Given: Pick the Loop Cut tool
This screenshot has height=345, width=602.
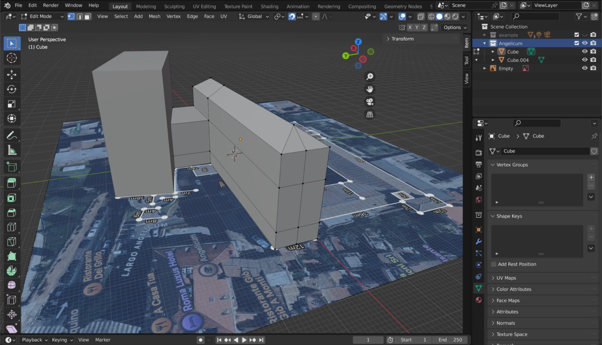Looking at the screenshot, I should point(12,227).
